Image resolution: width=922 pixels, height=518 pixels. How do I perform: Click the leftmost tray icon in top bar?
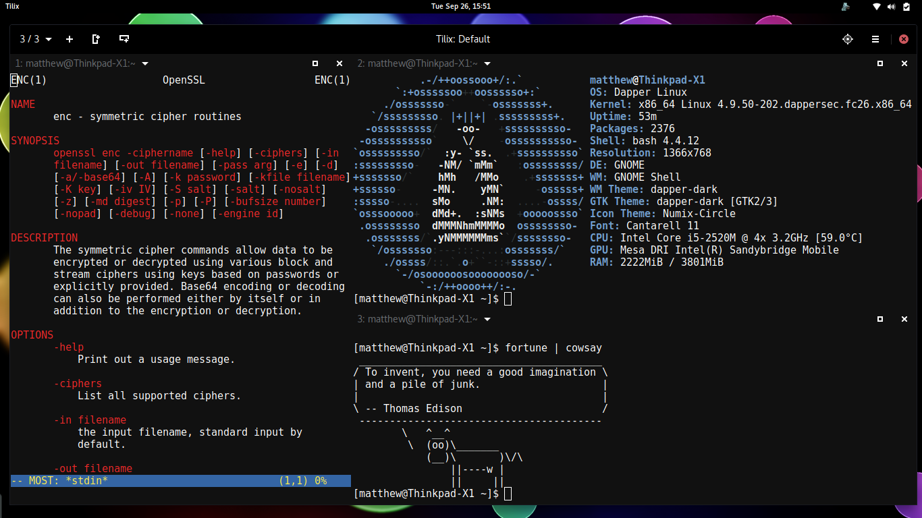845,6
